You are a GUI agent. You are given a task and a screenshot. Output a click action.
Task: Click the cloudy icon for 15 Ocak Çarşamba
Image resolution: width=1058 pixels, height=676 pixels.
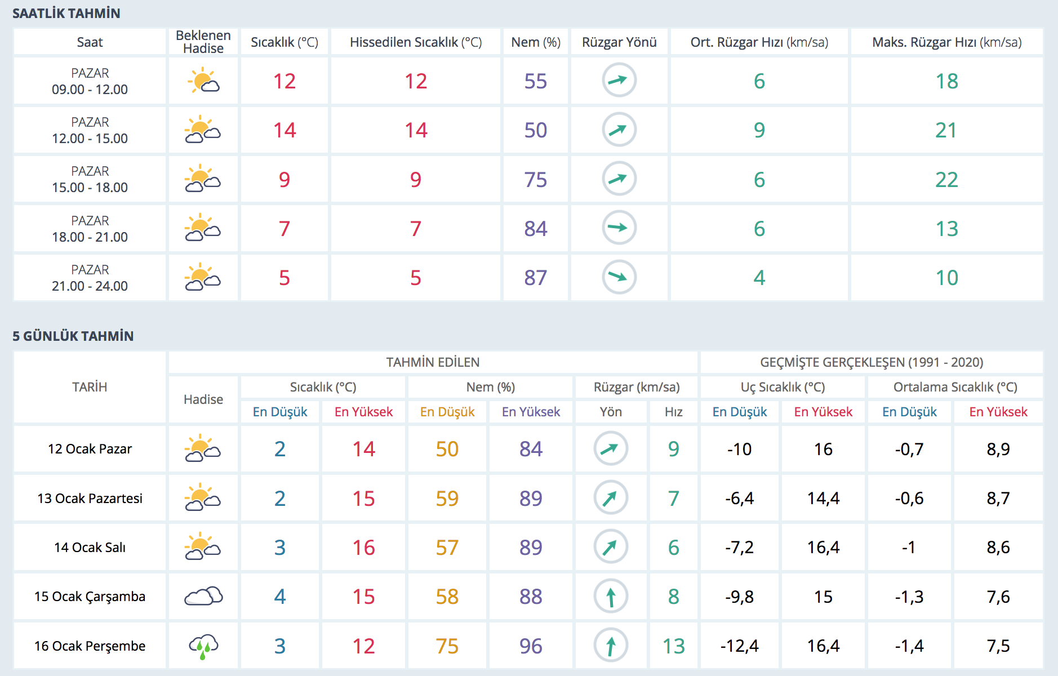pos(203,597)
